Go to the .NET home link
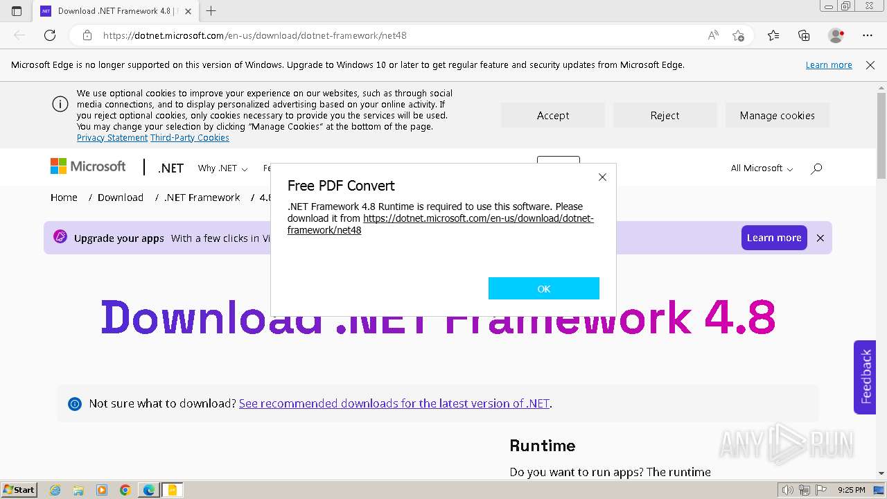The height and width of the screenshot is (499, 887). 170,168
